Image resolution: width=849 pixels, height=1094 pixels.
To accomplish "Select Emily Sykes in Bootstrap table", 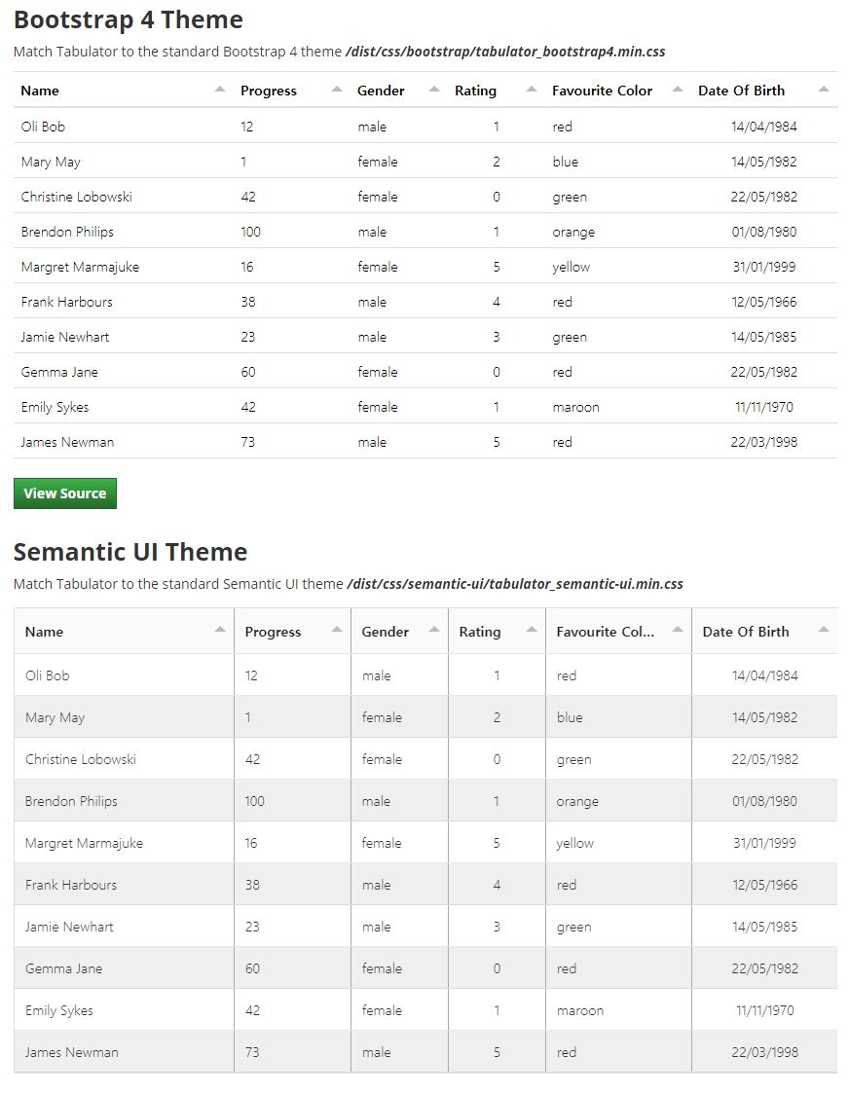I will click(55, 407).
